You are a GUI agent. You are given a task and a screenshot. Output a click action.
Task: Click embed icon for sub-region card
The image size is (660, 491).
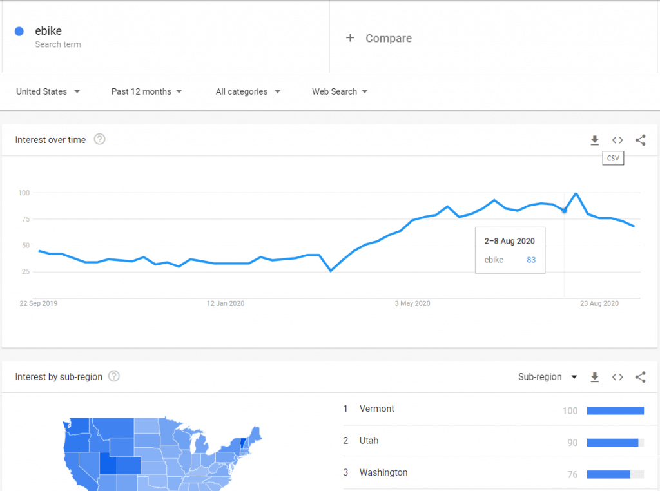[x=617, y=377]
